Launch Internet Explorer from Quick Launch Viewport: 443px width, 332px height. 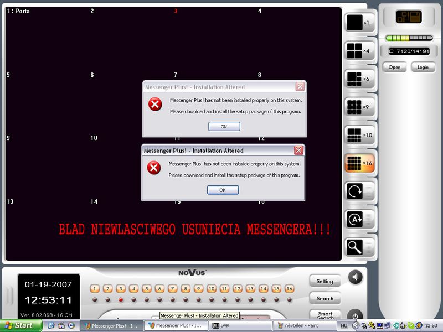tap(51, 325)
